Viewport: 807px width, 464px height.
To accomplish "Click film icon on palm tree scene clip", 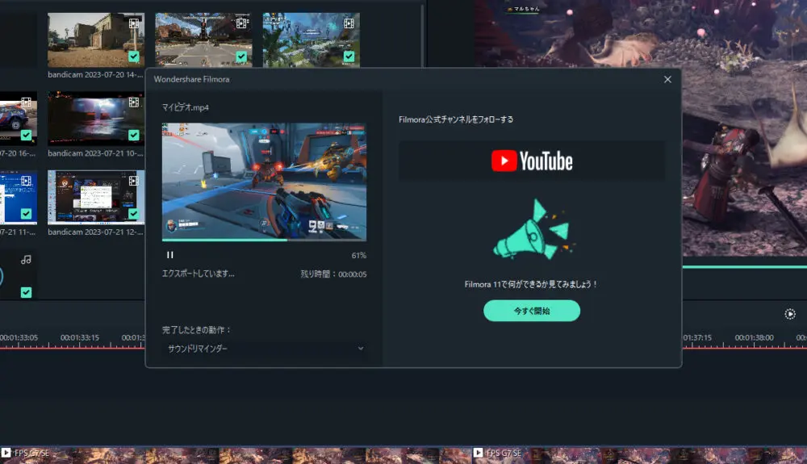I will coord(349,23).
